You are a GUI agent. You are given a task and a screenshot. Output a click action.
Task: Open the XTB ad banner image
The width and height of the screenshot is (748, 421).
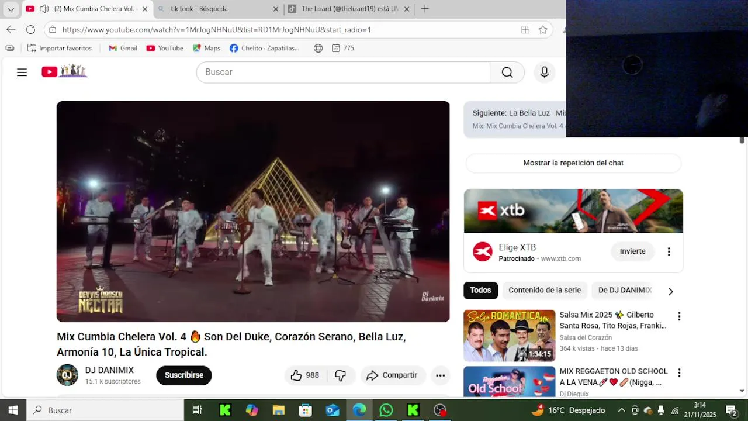tap(573, 211)
